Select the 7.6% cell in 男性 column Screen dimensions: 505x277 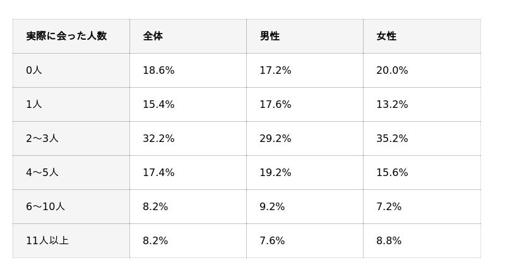pos(305,241)
